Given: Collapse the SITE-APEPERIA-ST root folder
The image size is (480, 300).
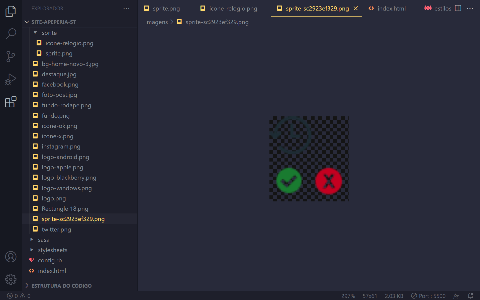Looking at the screenshot, I should [54, 22].
